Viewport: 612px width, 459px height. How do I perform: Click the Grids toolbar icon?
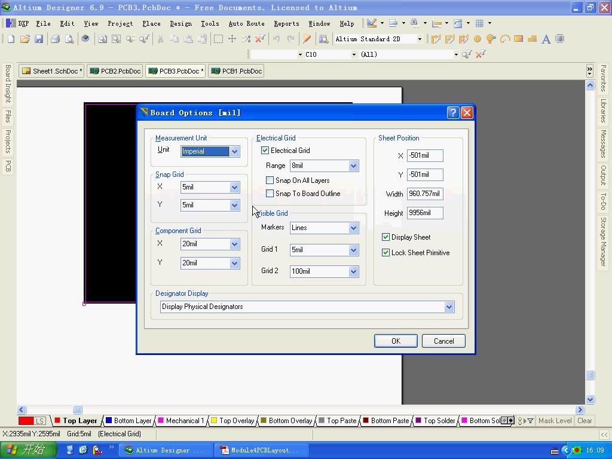tap(479, 23)
